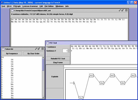Maximize the Token list window
The image size is (138, 100).
39,49
